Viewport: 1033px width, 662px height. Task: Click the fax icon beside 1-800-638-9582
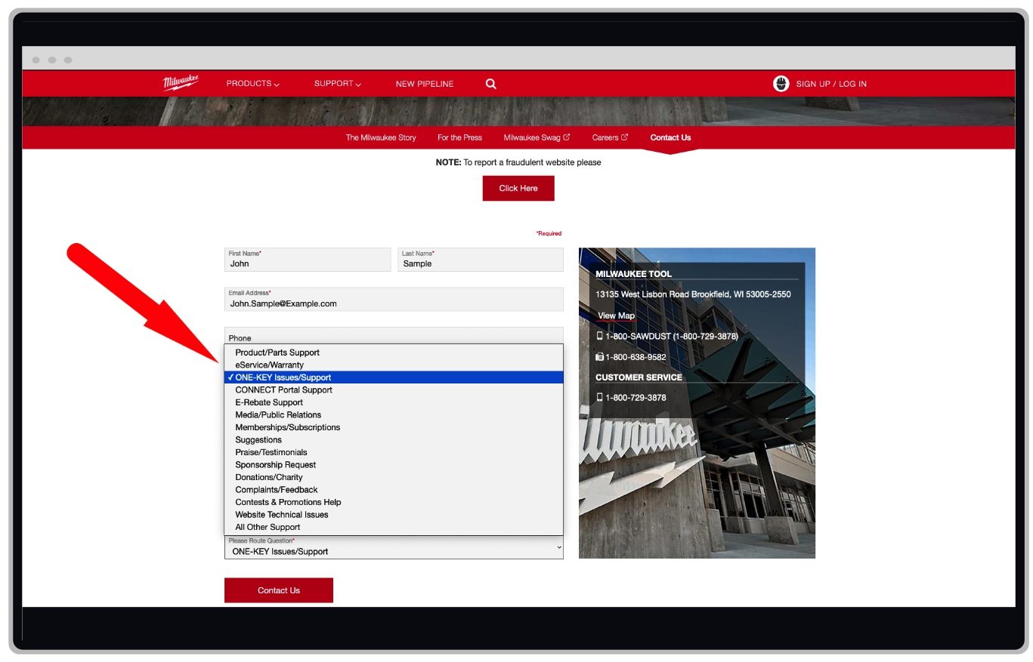pyautogui.click(x=600, y=356)
